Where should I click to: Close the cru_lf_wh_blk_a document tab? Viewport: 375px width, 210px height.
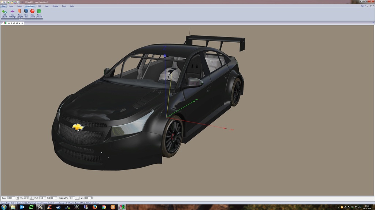[x=22, y=23]
